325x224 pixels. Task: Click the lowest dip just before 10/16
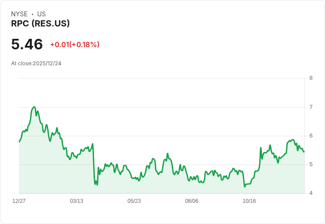tap(245, 187)
